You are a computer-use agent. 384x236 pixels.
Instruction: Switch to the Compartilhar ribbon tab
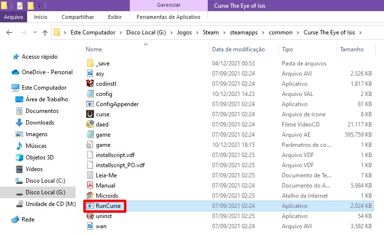pos(77,17)
